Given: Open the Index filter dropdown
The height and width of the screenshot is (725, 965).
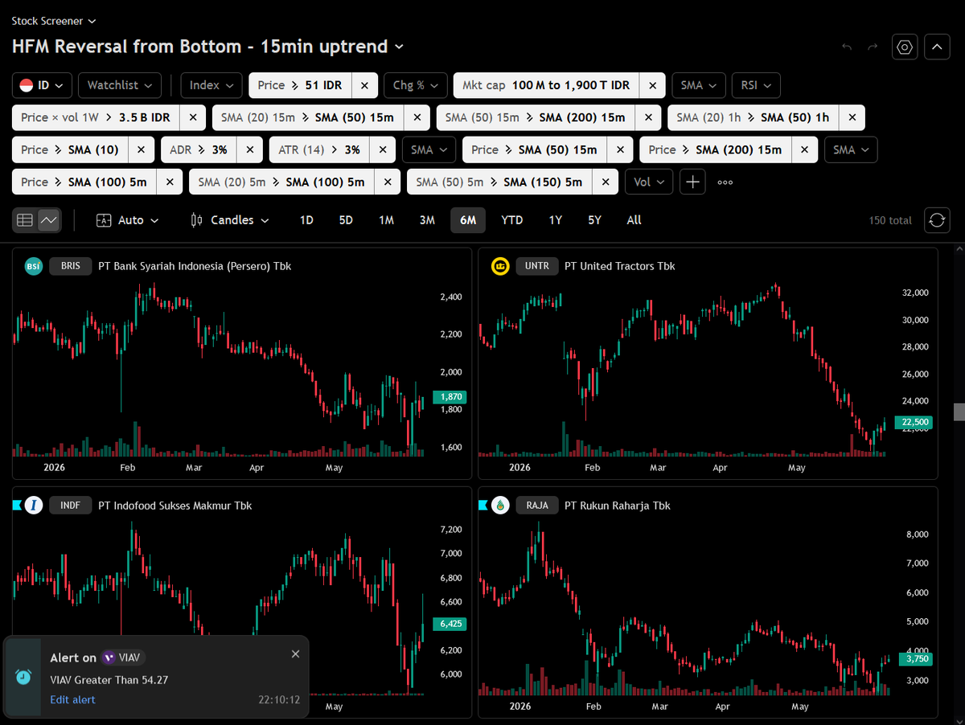Looking at the screenshot, I should (x=211, y=85).
